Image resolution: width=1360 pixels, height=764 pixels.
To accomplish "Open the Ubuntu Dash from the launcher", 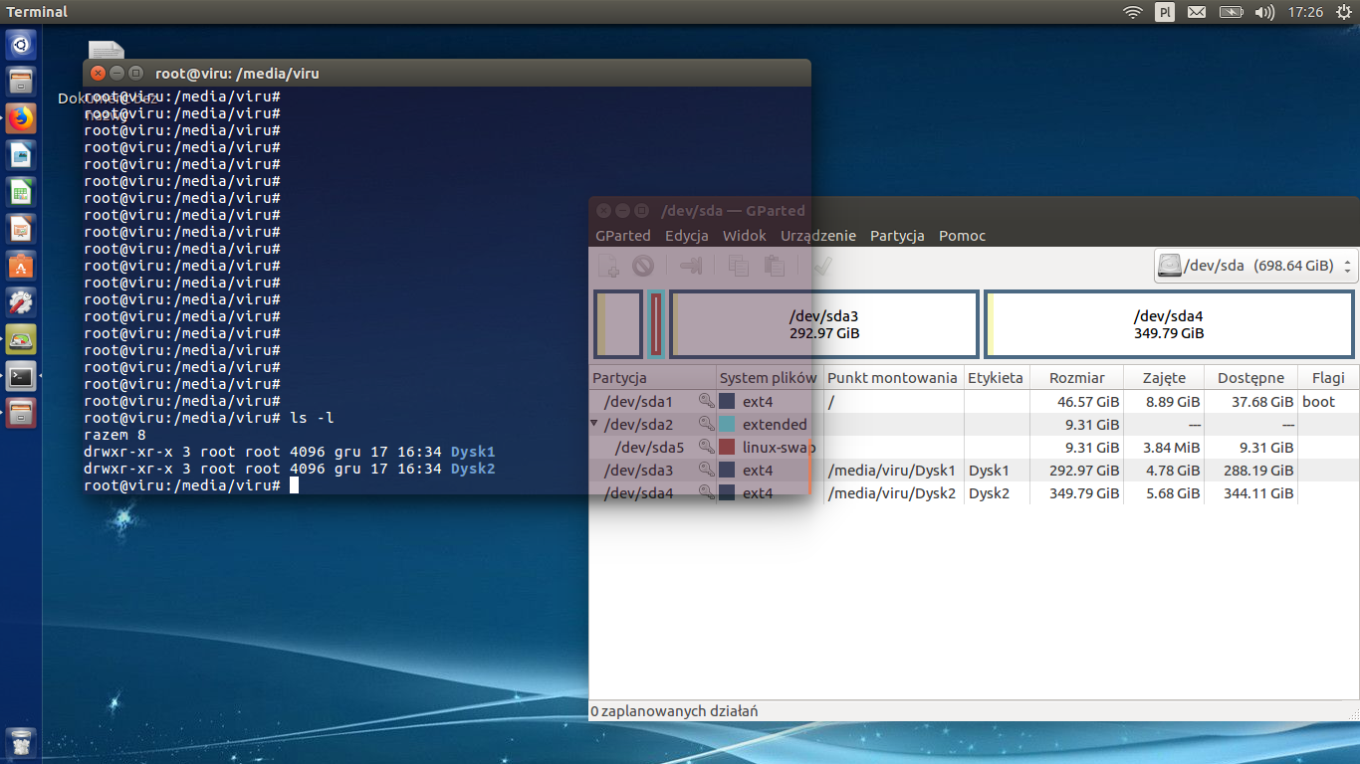I will 21,45.
